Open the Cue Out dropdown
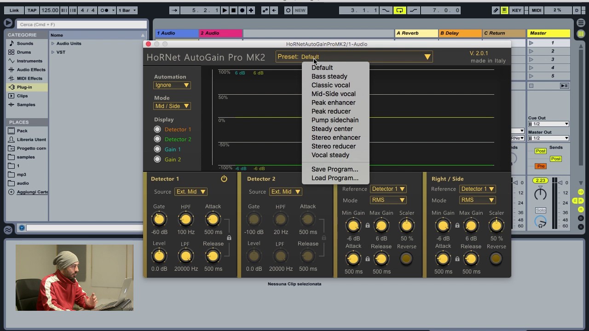This screenshot has width=589, height=331. point(549,124)
